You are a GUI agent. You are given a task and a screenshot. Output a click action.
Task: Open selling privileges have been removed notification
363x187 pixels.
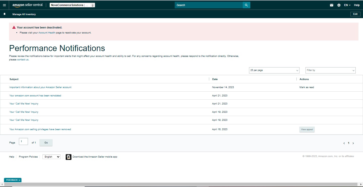tap(40, 129)
